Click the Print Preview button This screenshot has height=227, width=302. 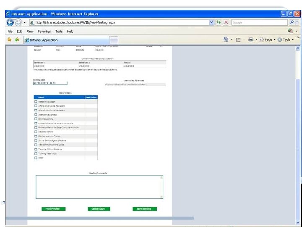(53, 209)
